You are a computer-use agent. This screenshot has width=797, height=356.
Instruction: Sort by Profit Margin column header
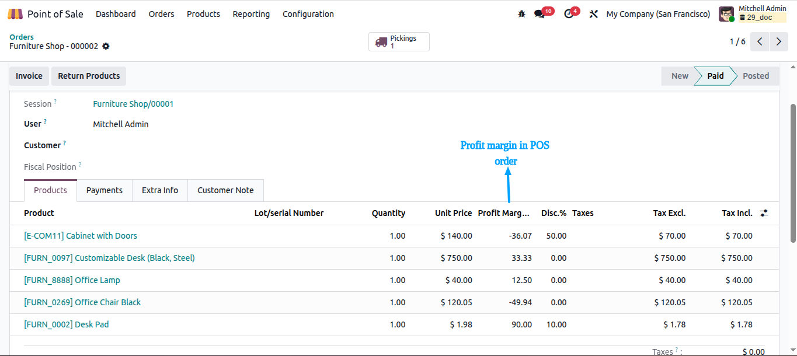coord(504,213)
